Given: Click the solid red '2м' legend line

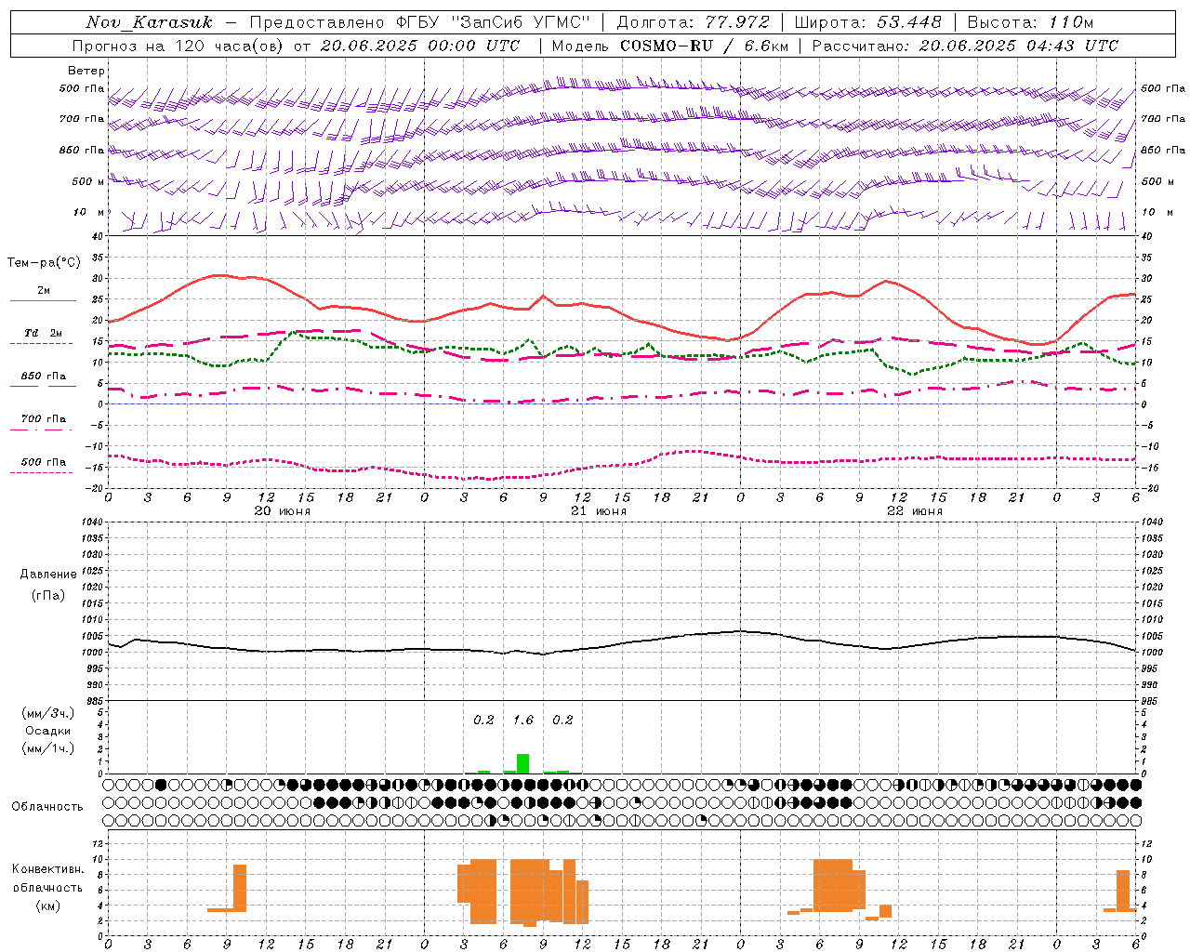Looking at the screenshot, I should [43, 300].
